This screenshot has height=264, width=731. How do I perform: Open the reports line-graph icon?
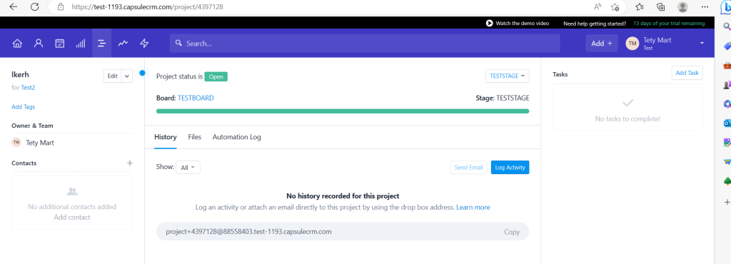(123, 44)
